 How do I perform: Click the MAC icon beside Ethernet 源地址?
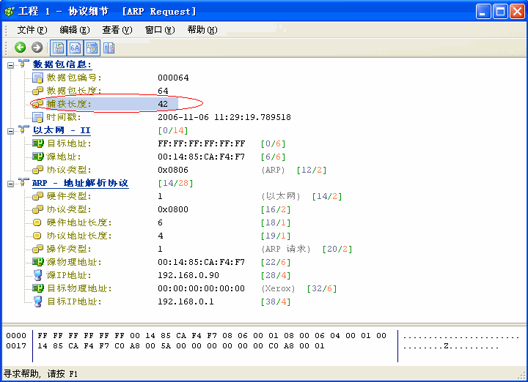coord(37,157)
